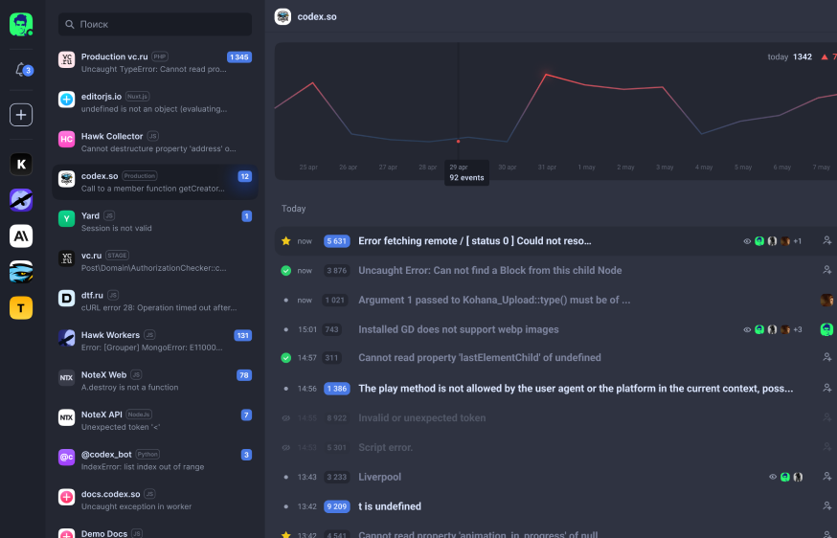Click the plus button to add a workspace
Screen dimensions: 837x538
21,115
